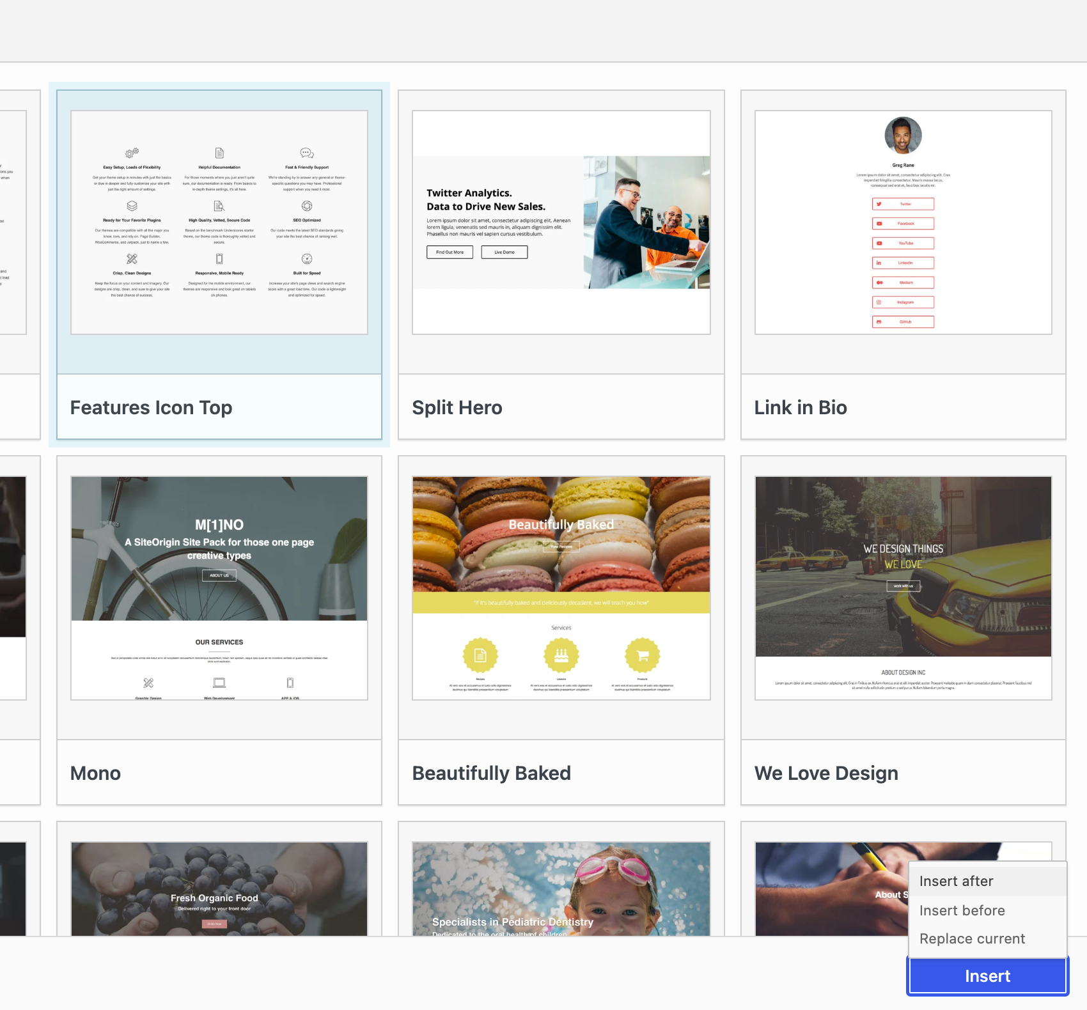
Task: Choose Insert before from the menu
Action: (988, 910)
